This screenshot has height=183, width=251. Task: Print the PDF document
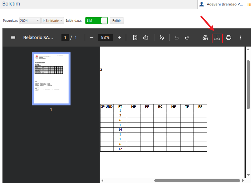(x=229, y=38)
